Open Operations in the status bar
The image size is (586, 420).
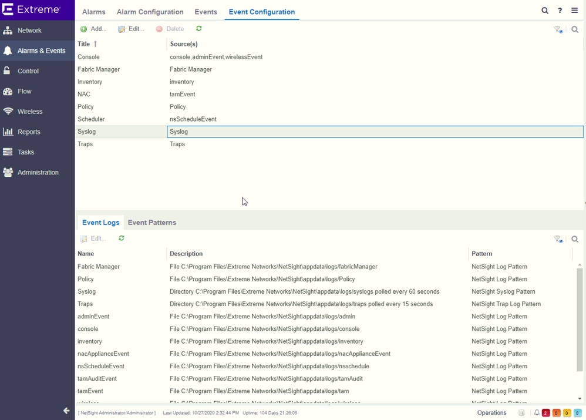pos(491,412)
